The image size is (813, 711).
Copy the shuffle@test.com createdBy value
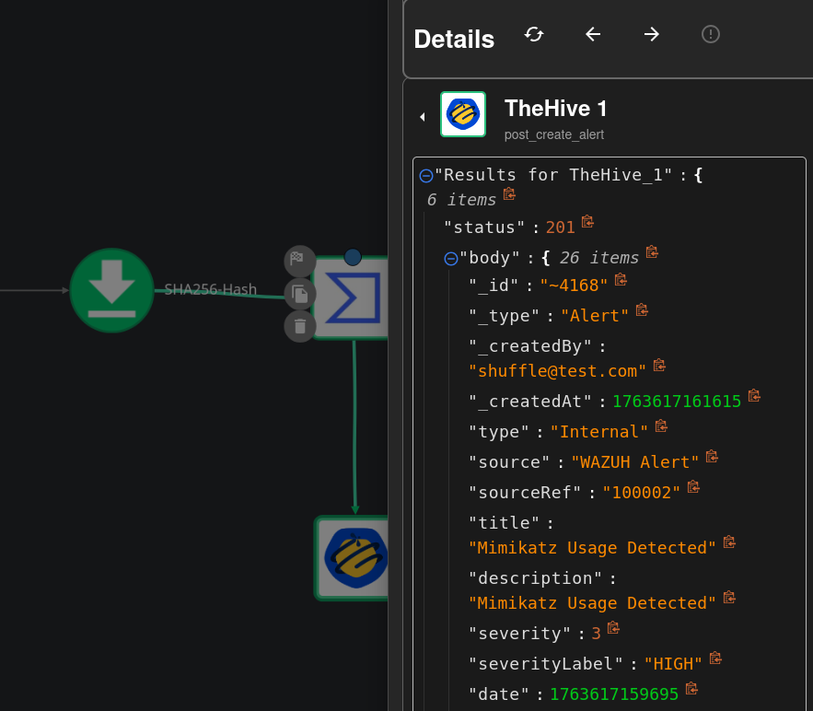659,366
